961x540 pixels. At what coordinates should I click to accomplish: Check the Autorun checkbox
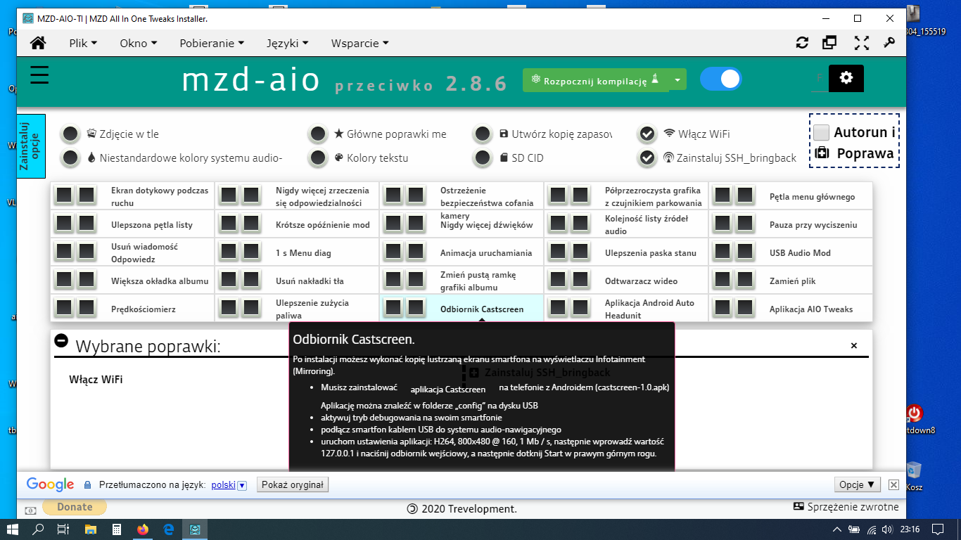click(822, 132)
